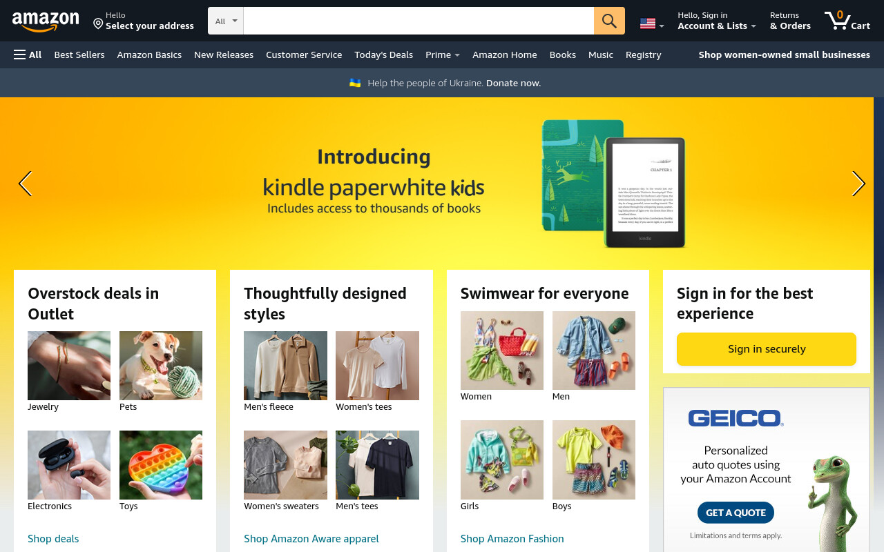Click the Ukraine flag icon
Screen dimensions: 884x552
coord(355,83)
